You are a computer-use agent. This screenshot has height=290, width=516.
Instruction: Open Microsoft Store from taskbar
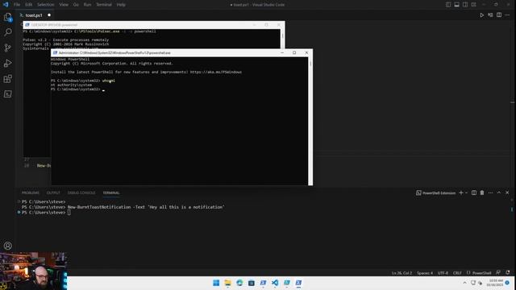(252, 283)
